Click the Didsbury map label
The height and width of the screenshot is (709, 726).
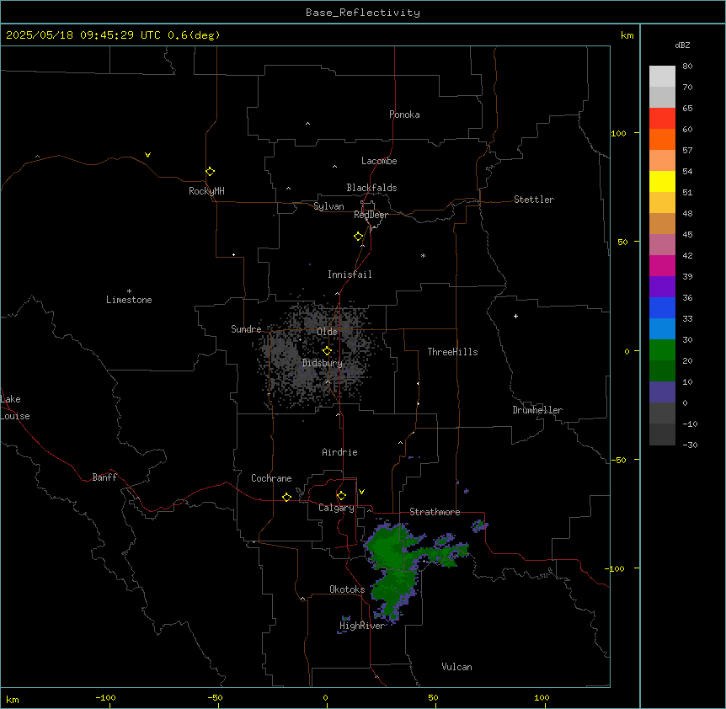[323, 363]
